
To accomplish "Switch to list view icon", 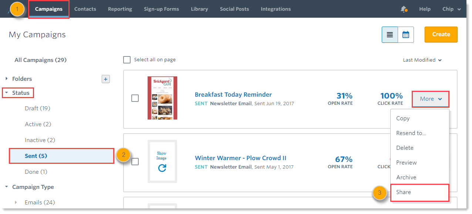I will (390, 35).
